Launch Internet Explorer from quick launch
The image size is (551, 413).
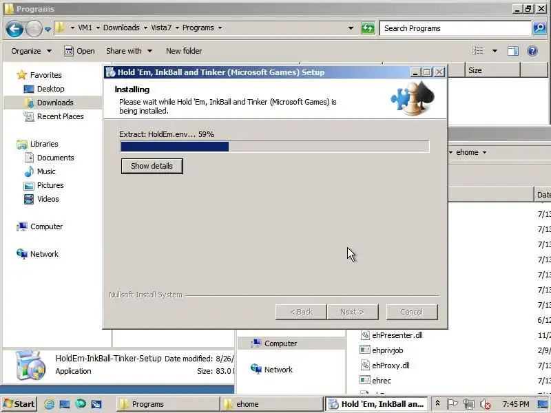point(49,404)
